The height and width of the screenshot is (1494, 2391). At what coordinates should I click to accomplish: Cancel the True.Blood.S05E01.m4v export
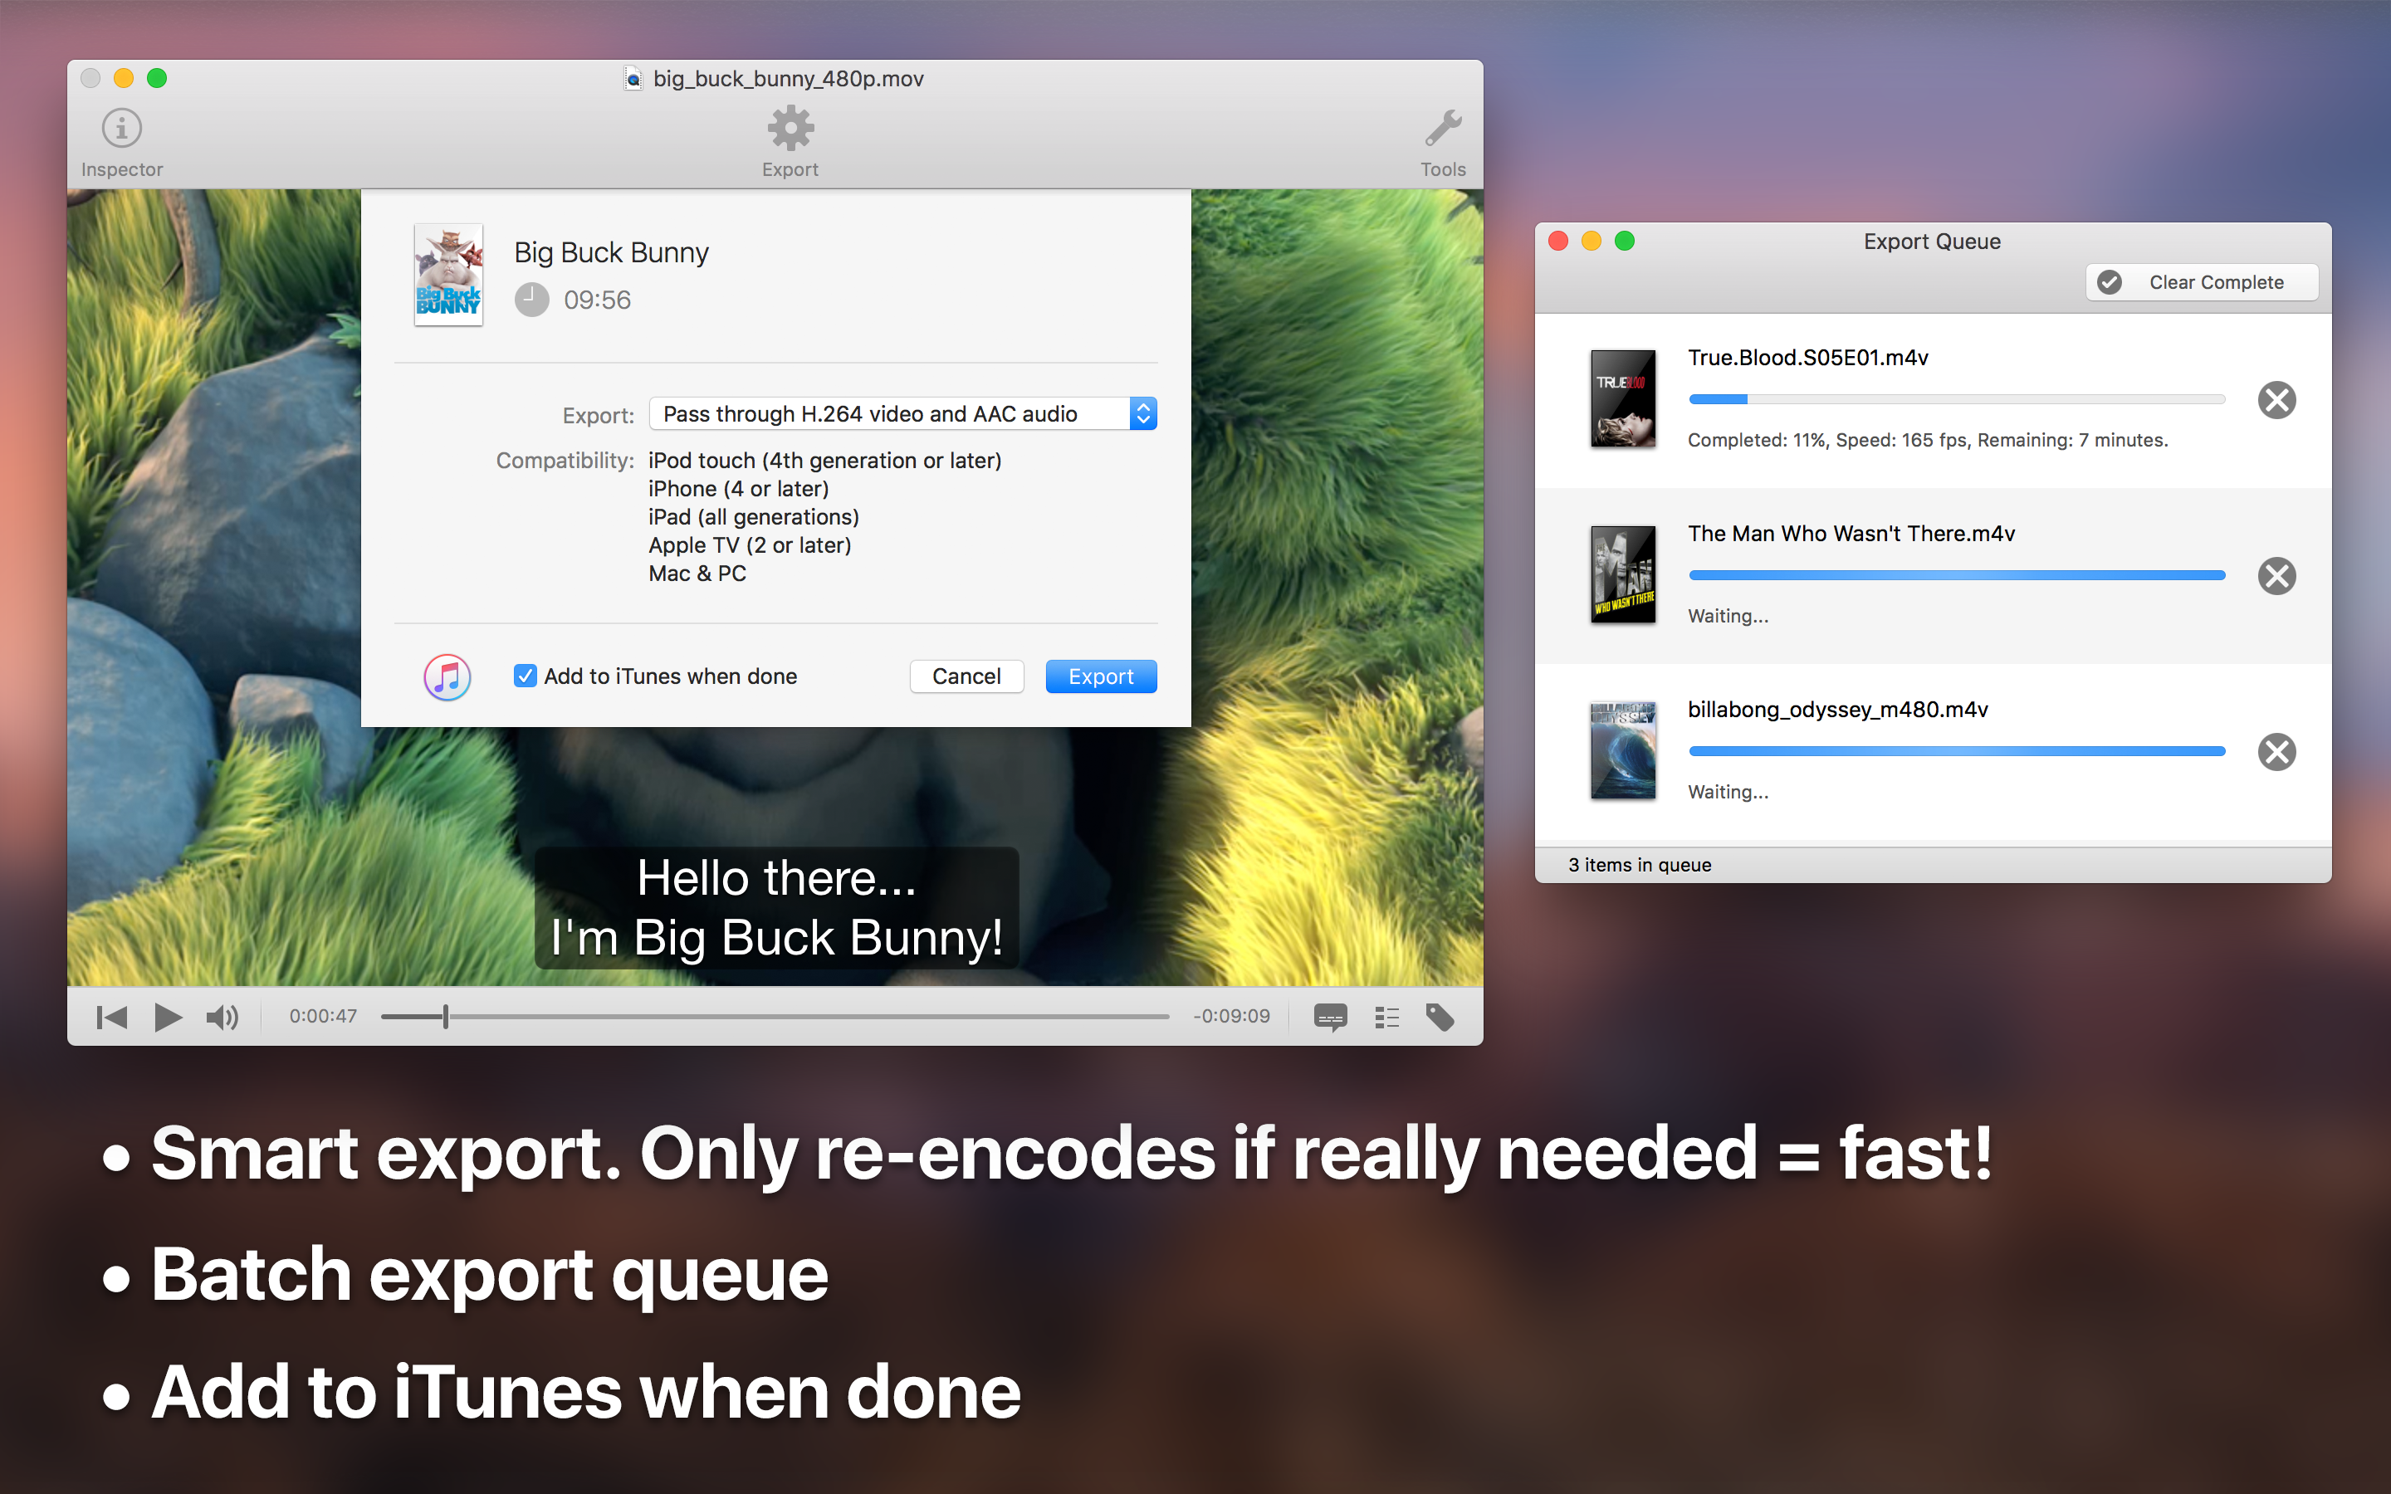2276,400
